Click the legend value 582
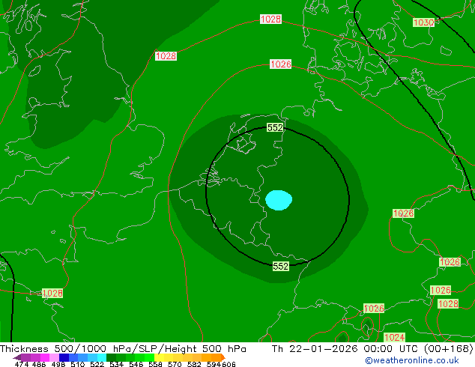The width and height of the screenshot is (475, 367). click(x=194, y=364)
